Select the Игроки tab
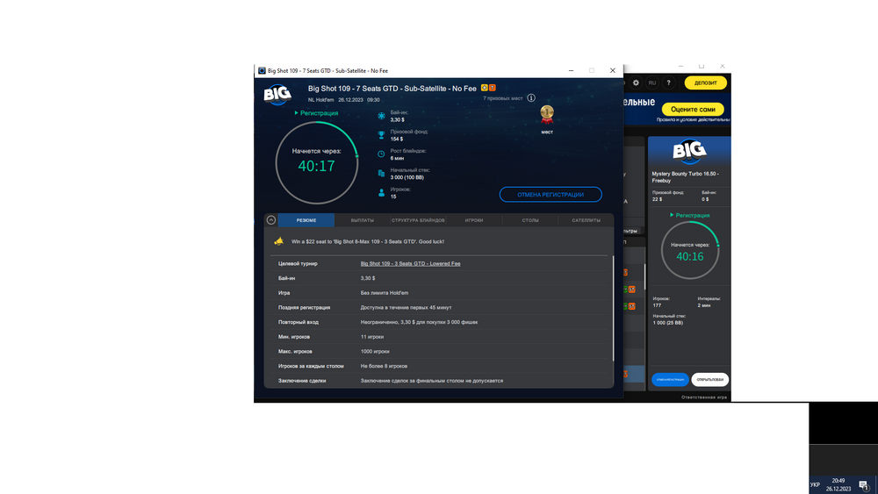878x494 pixels. click(474, 220)
